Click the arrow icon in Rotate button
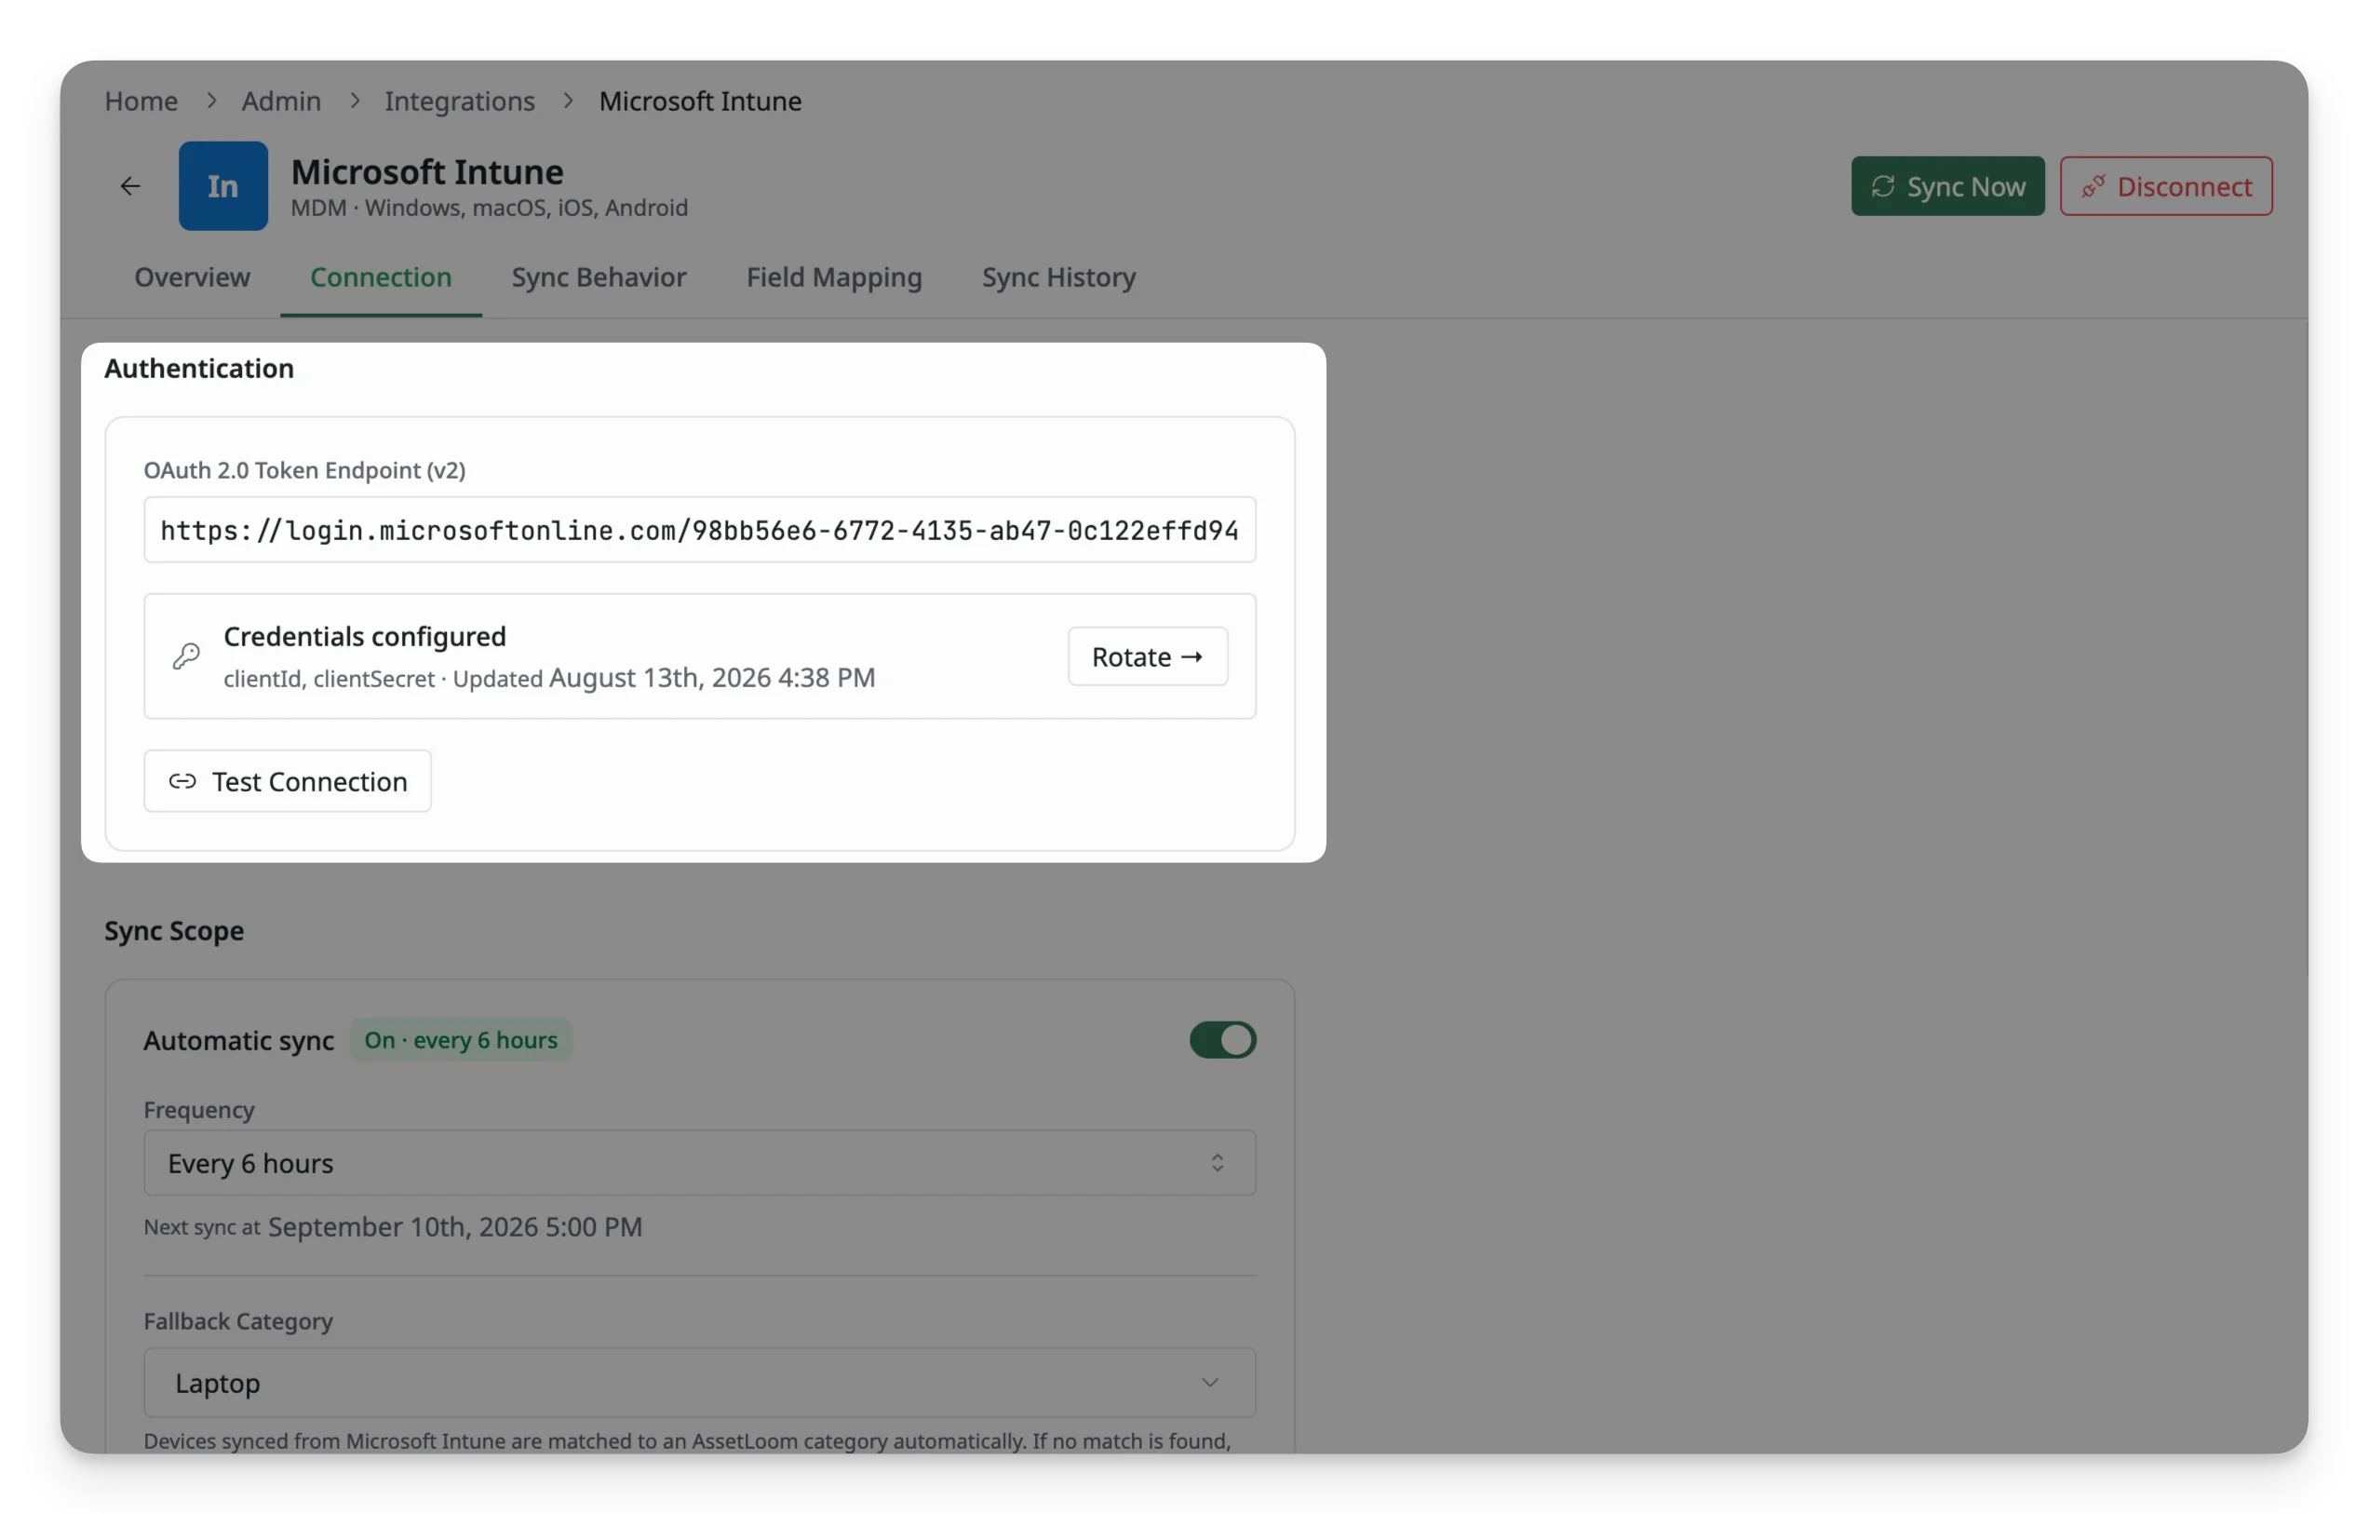This screenshot has height=1514, width=2369. [1192, 656]
